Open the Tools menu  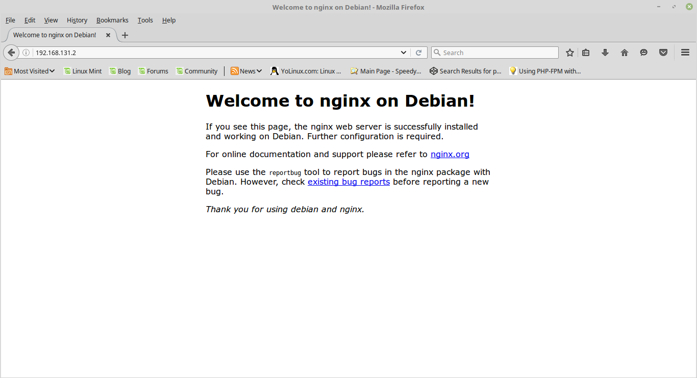point(145,20)
